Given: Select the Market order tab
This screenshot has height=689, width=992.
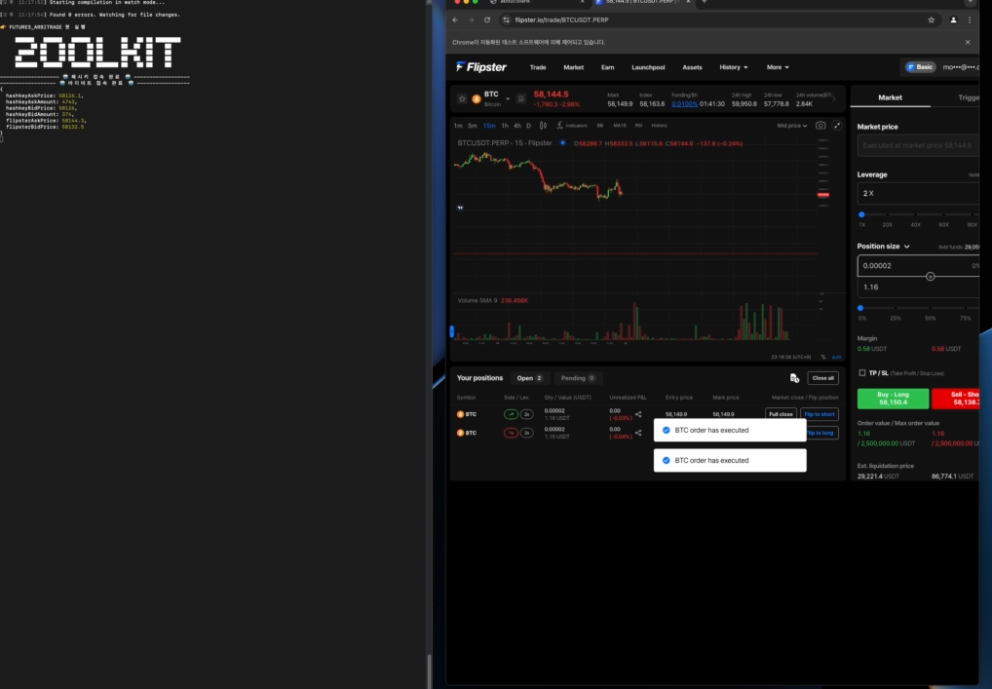Looking at the screenshot, I should coord(890,97).
